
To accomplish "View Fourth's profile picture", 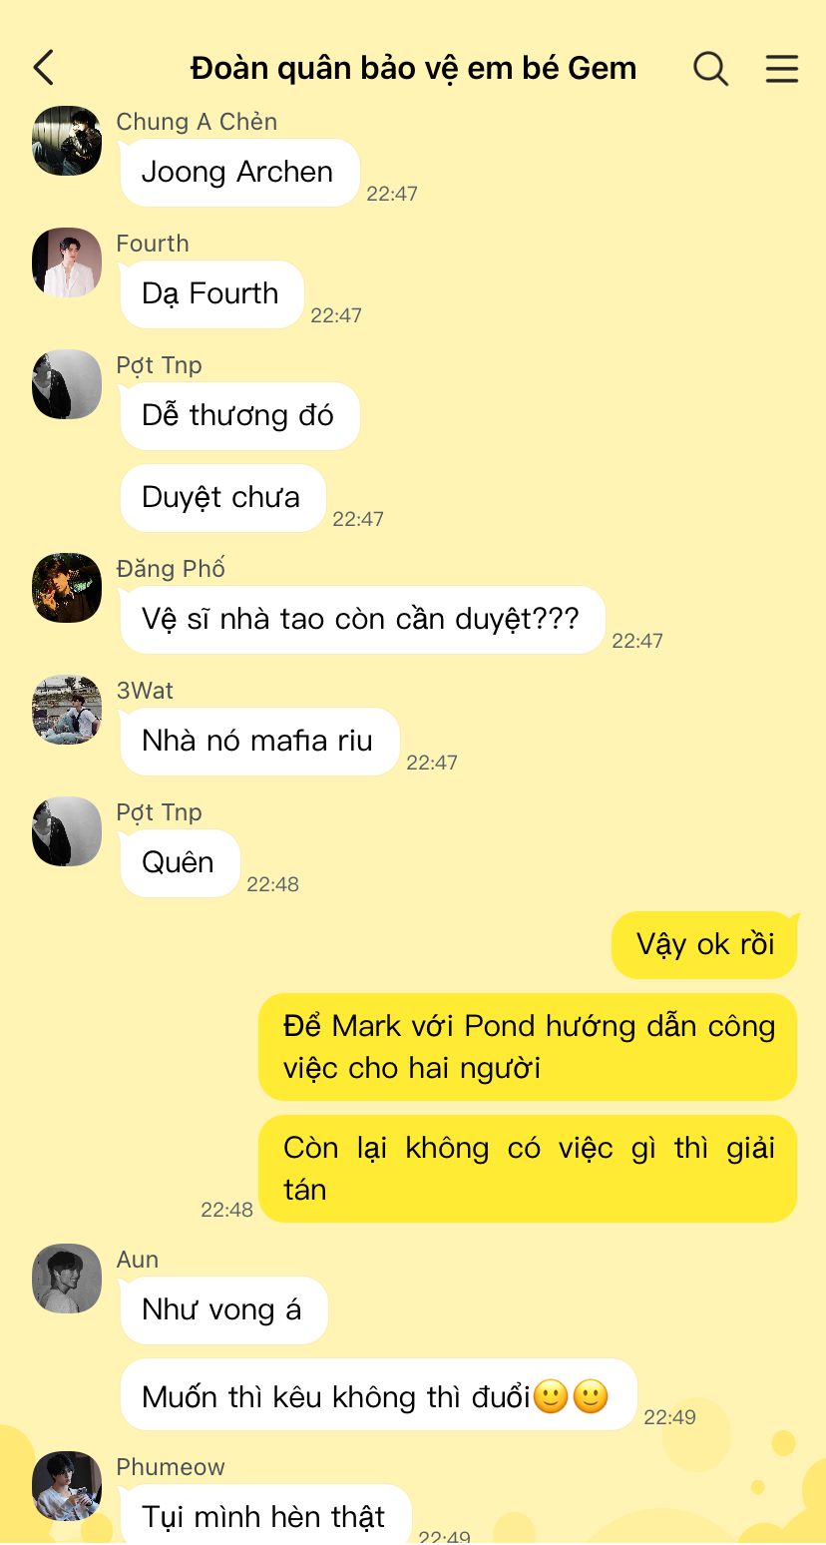I will pos(67,262).
